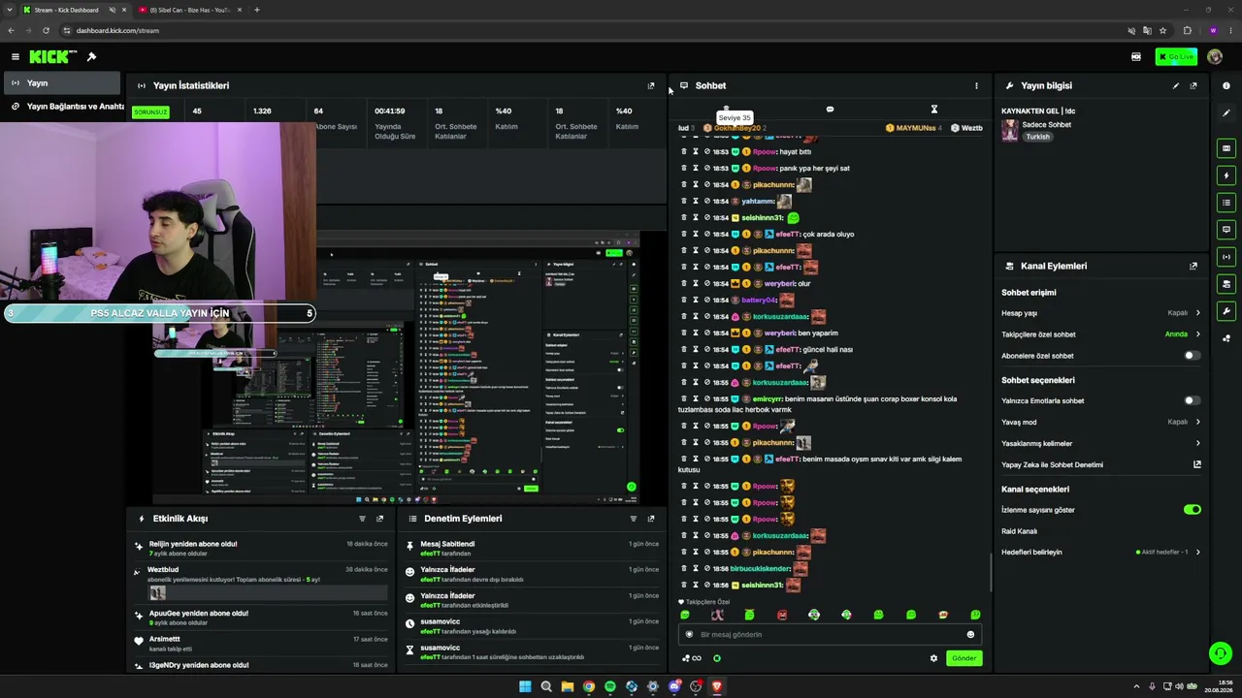Open the profile avatar in Kick header

click(1215, 57)
